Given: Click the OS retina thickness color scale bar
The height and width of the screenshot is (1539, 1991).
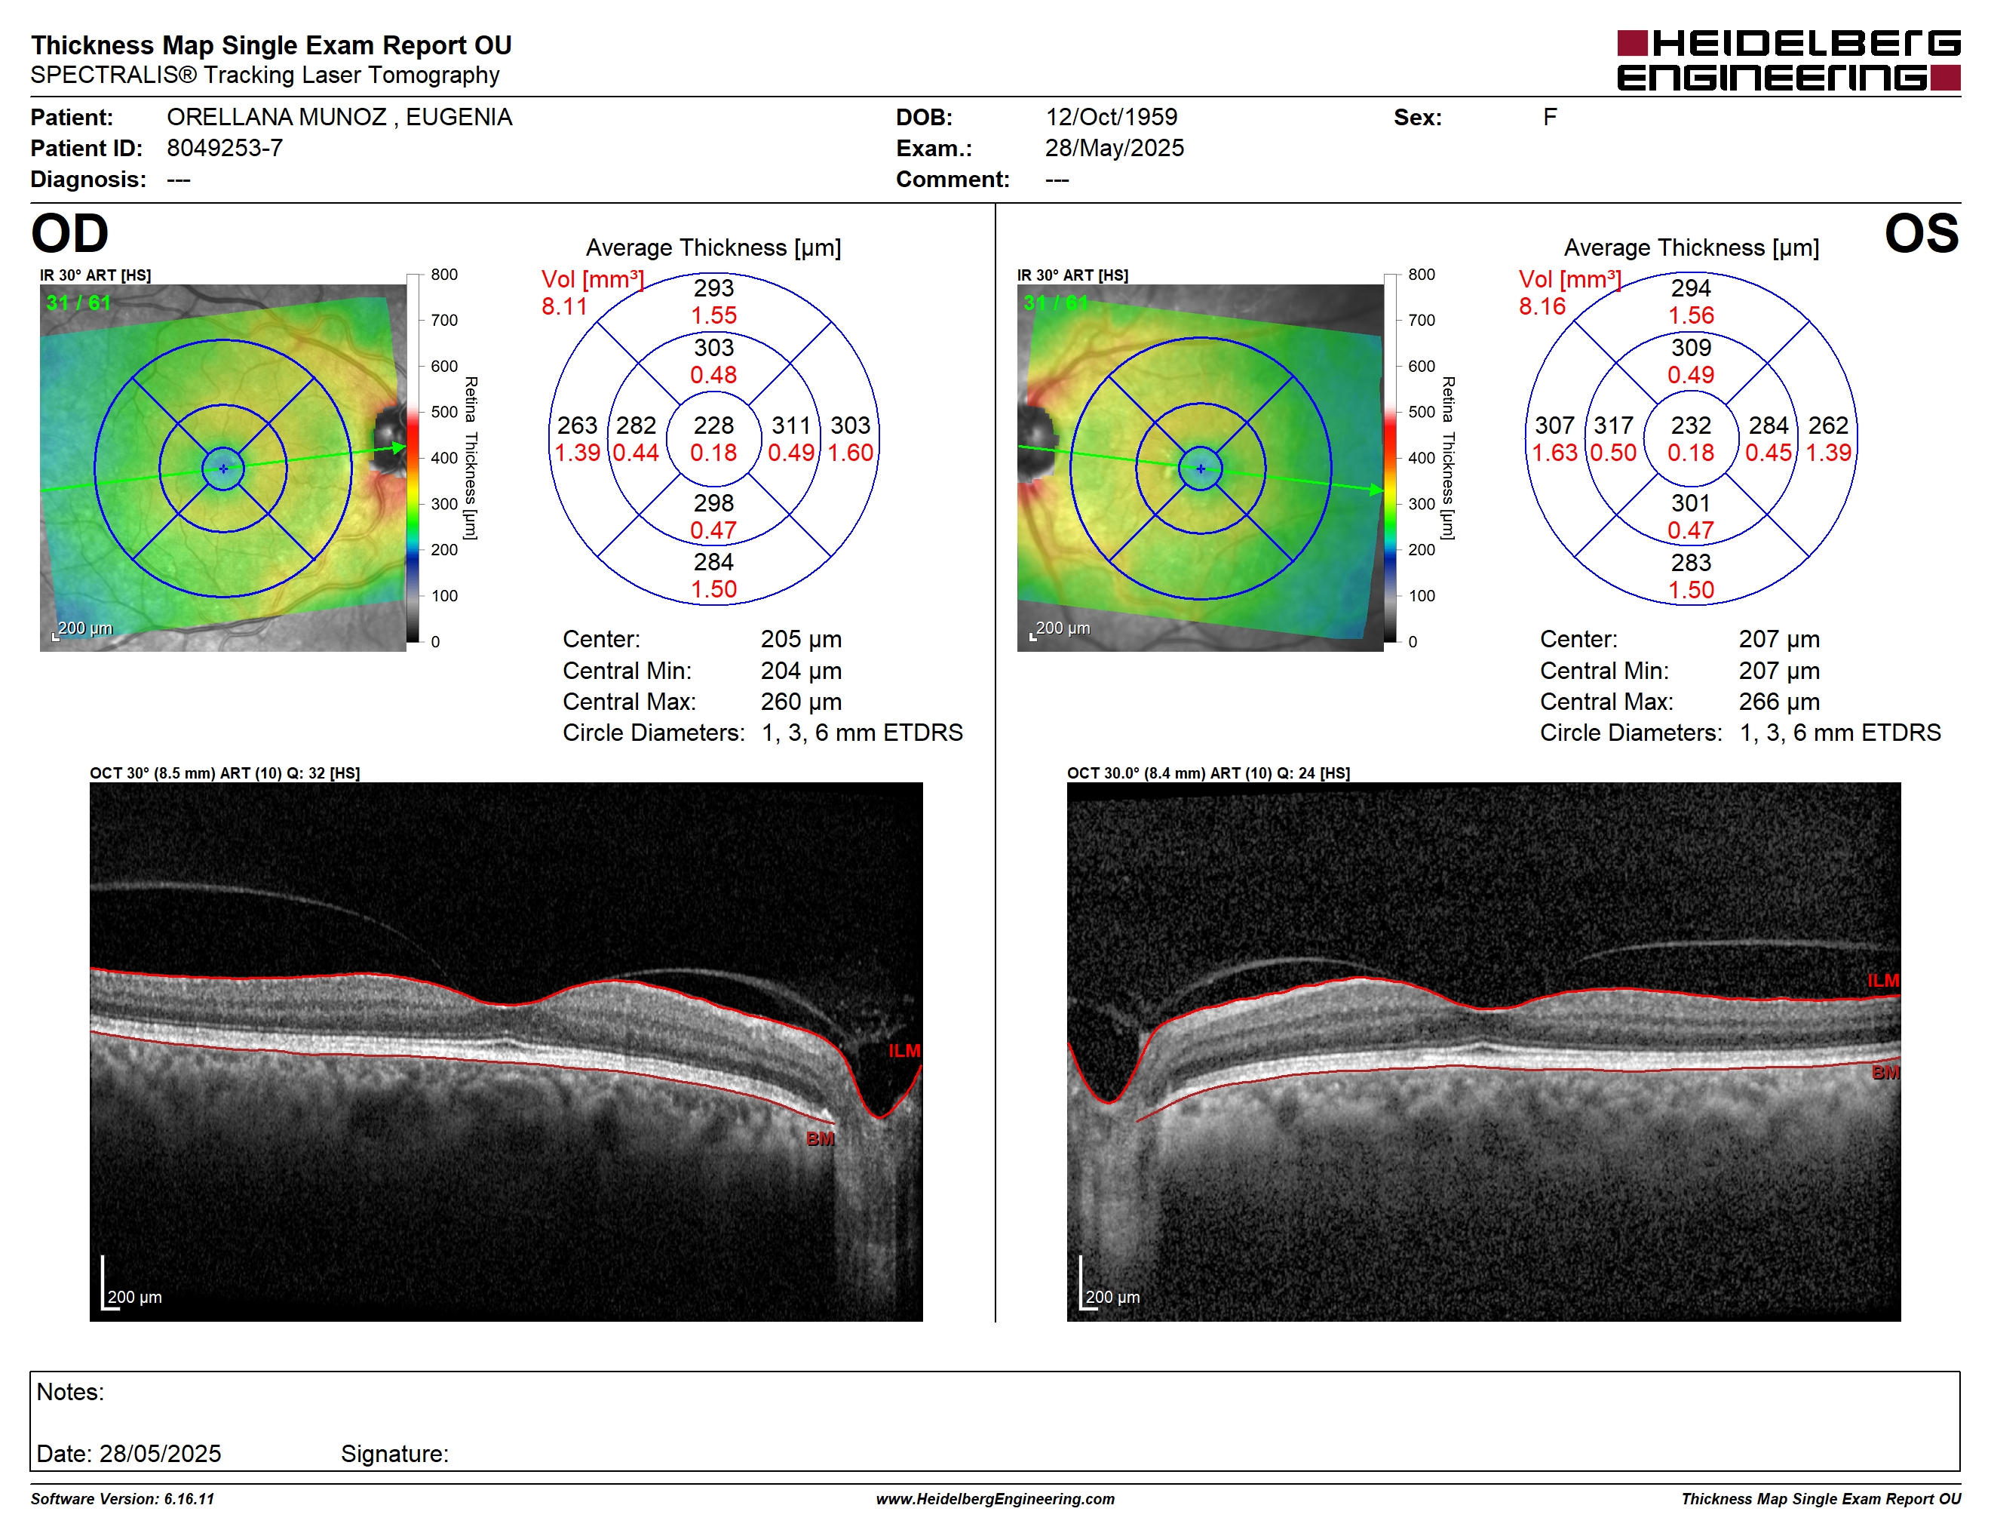Looking at the screenshot, I should pyautogui.click(x=1390, y=458).
